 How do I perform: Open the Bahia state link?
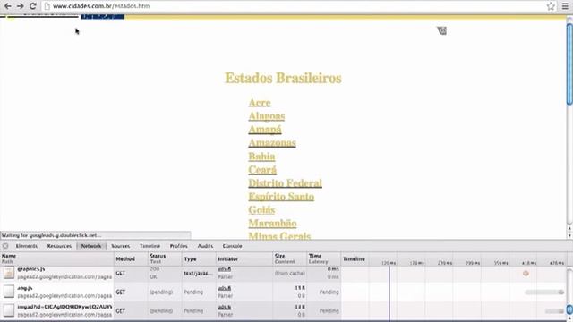[x=261, y=157]
